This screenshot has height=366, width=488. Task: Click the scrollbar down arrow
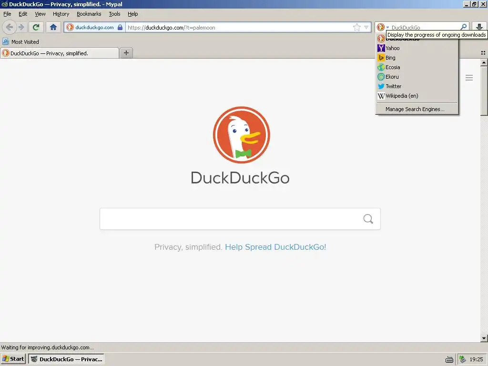click(x=484, y=338)
